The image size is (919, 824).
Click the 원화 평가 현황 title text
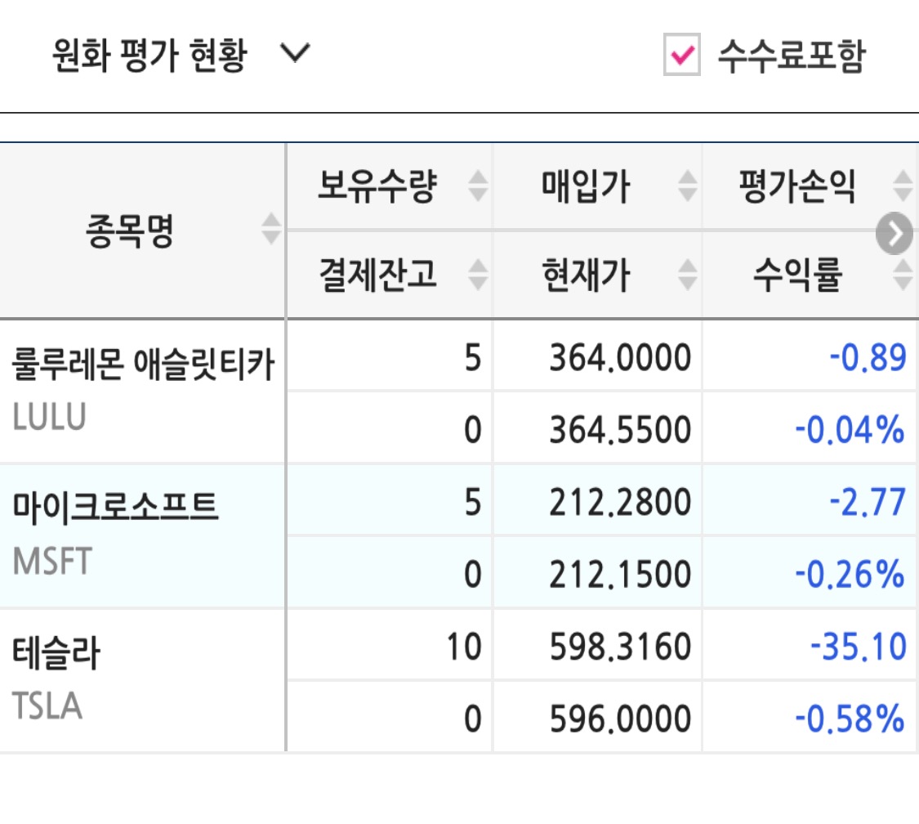(x=149, y=55)
